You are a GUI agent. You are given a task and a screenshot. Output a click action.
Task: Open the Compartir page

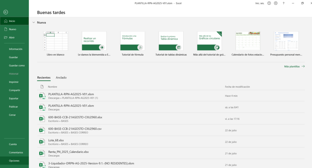14,90
